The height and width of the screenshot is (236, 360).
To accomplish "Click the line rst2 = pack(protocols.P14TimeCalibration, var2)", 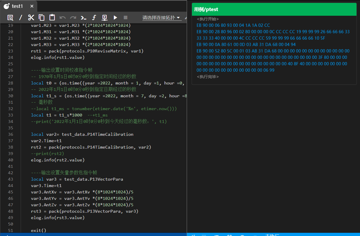I will [x=91, y=147].
